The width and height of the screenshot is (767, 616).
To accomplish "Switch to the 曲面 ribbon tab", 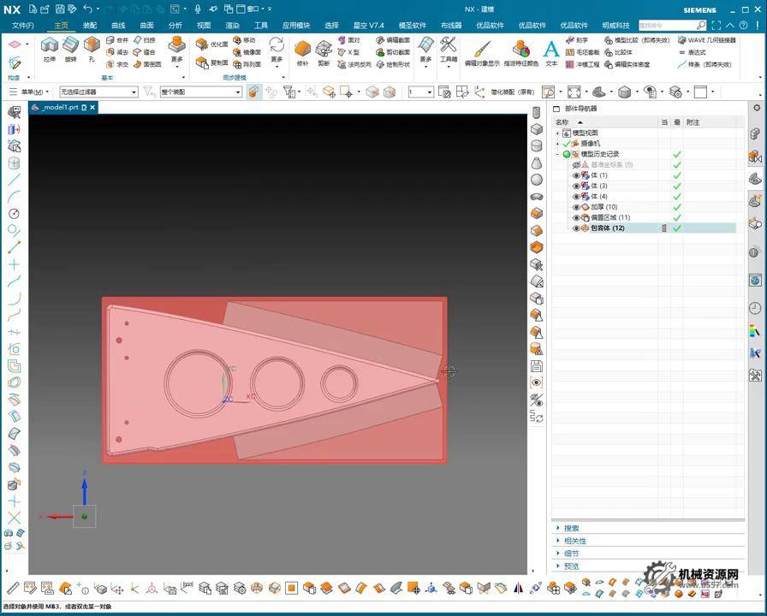I will point(146,26).
